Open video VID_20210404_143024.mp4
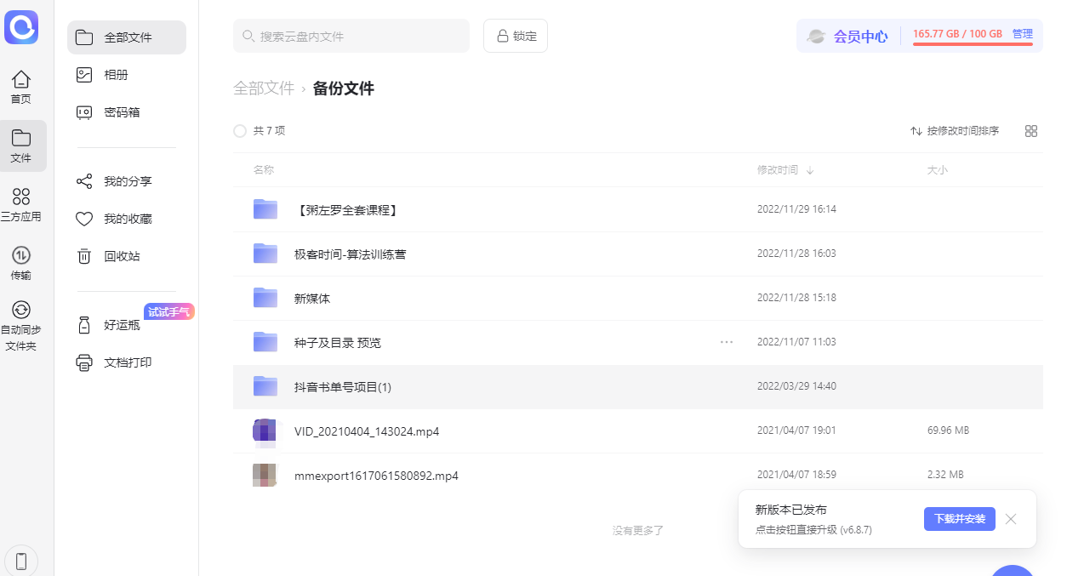1067x576 pixels. (x=367, y=431)
